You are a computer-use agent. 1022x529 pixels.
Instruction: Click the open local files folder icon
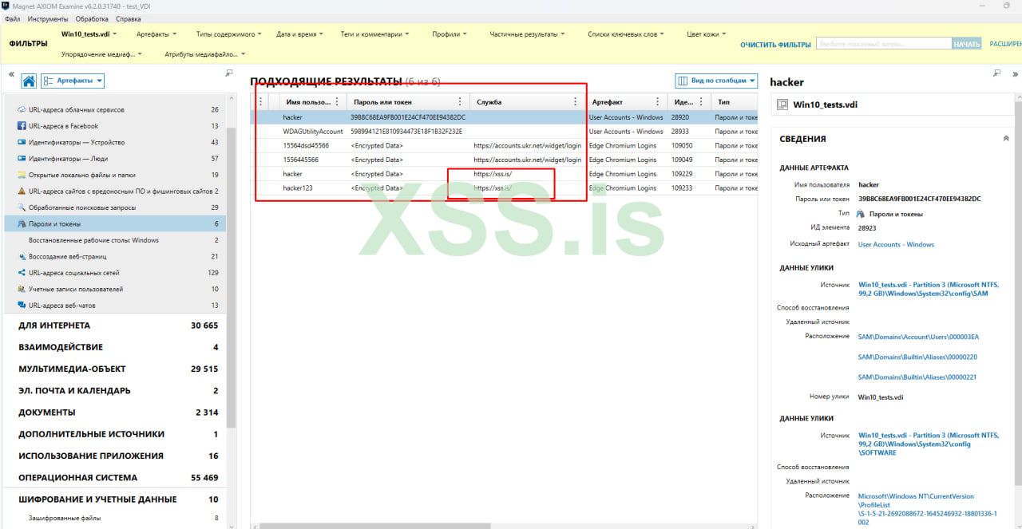tap(22, 175)
